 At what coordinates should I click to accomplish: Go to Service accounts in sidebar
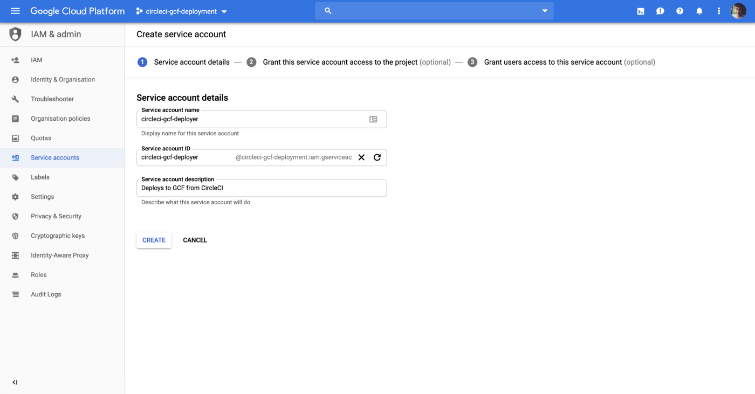pyautogui.click(x=55, y=157)
